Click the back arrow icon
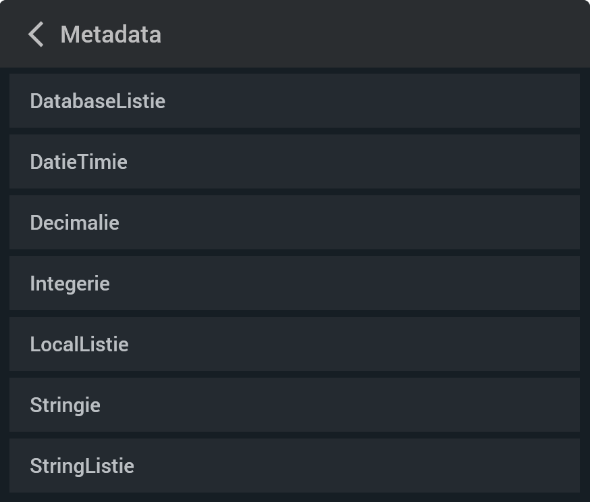The width and height of the screenshot is (590, 502). point(36,34)
